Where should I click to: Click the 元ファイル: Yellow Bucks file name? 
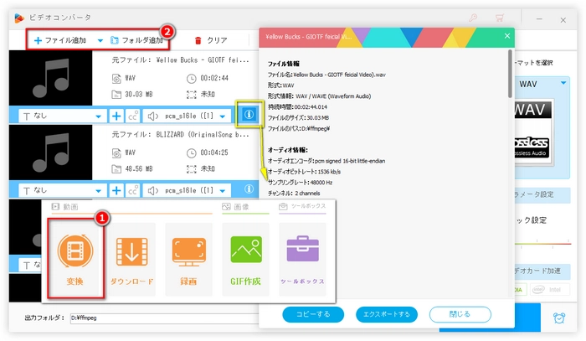point(180,59)
